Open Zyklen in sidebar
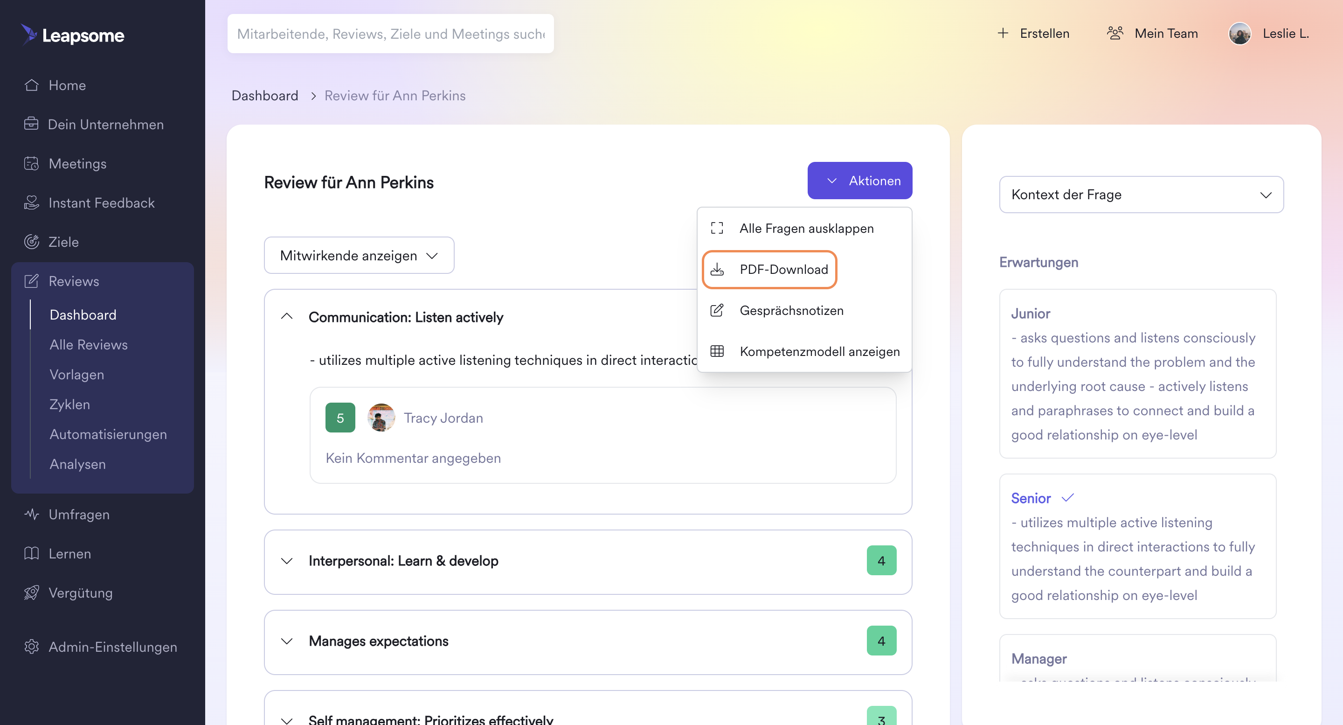Viewport: 1343px width, 725px height. (70, 404)
